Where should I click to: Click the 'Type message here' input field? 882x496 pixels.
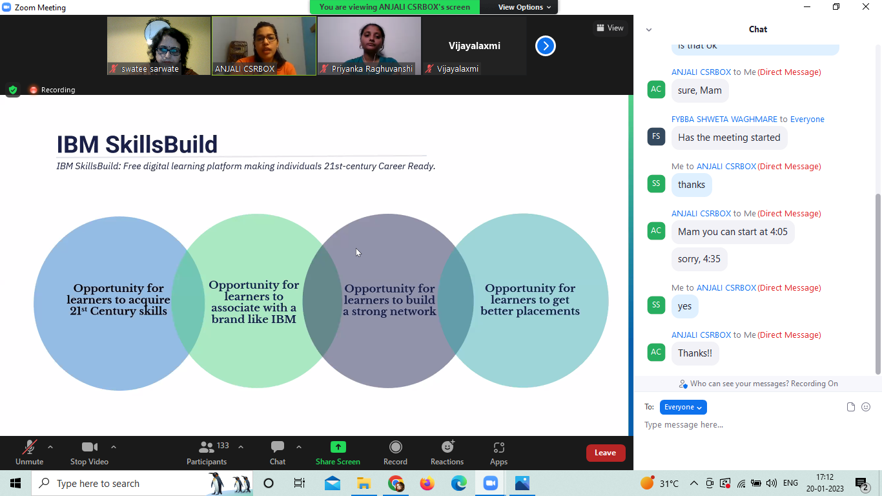pos(743,425)
